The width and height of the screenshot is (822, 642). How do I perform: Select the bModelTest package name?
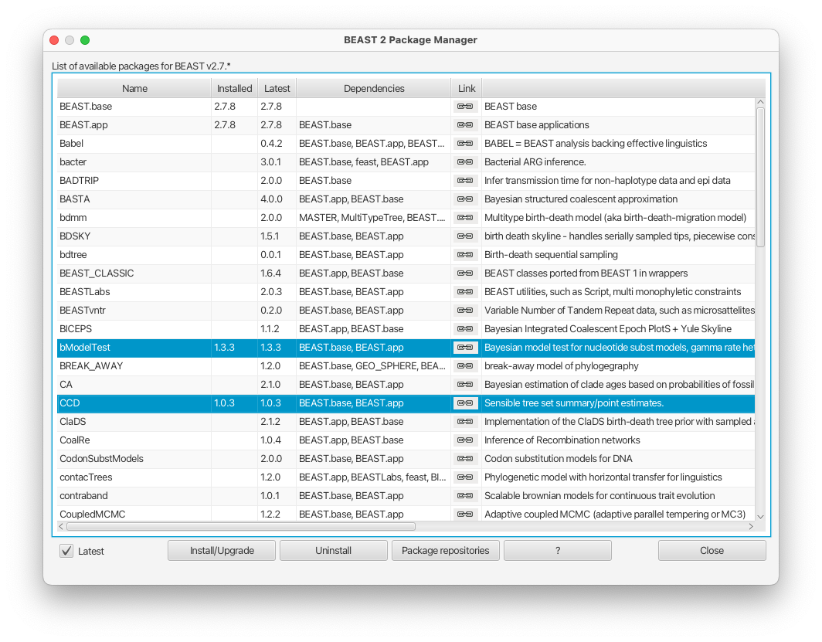[85, 348]
